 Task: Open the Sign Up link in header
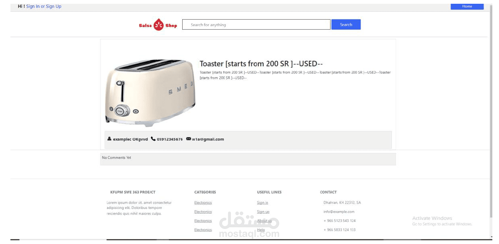click(x=53, y=6)
